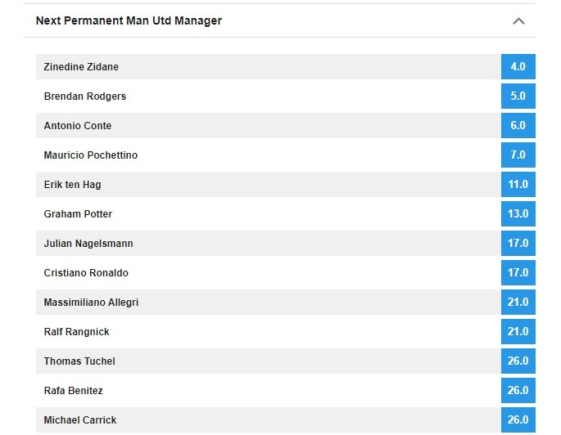Choose Massimiliano Allegri 21.0 odds

point(518,303)
